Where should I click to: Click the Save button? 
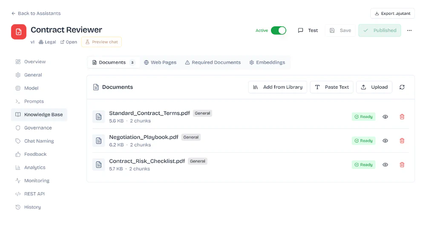[x=340, y=30]
